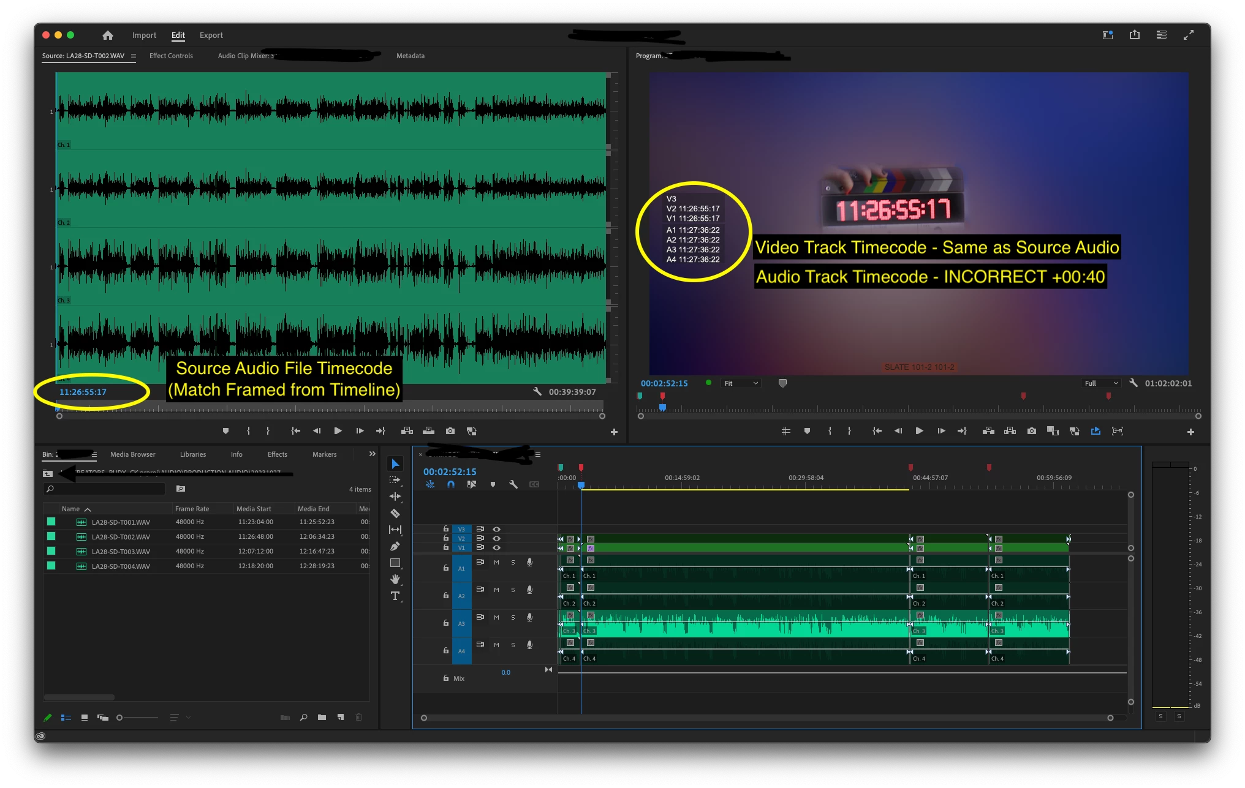
Task: Mute audio track A1
Action: pyautogui.click(x=496, y=562)
